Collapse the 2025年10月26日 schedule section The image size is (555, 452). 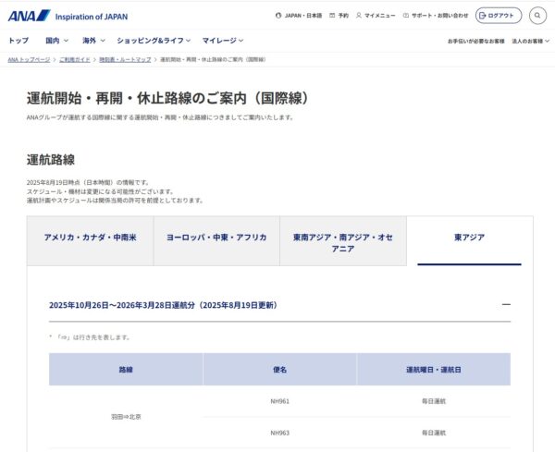[505, 305]
